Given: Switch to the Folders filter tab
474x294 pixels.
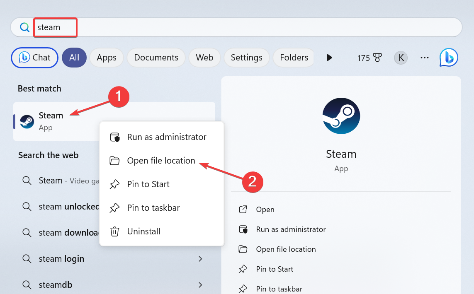Looking at the screenshot, I should (294, 58).
